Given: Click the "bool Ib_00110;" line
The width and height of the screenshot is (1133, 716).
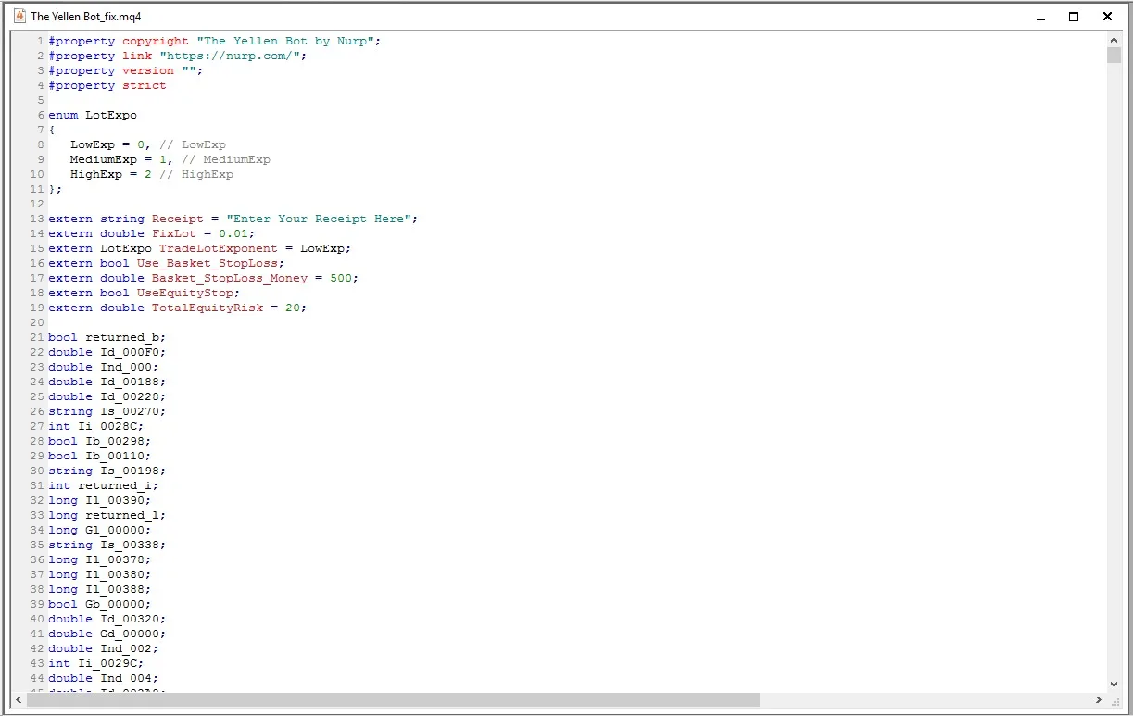Looking at the screenshot, I should (100, 456).
